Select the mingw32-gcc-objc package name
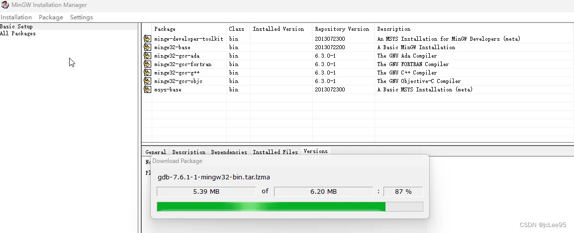 [x=178, y=81]
